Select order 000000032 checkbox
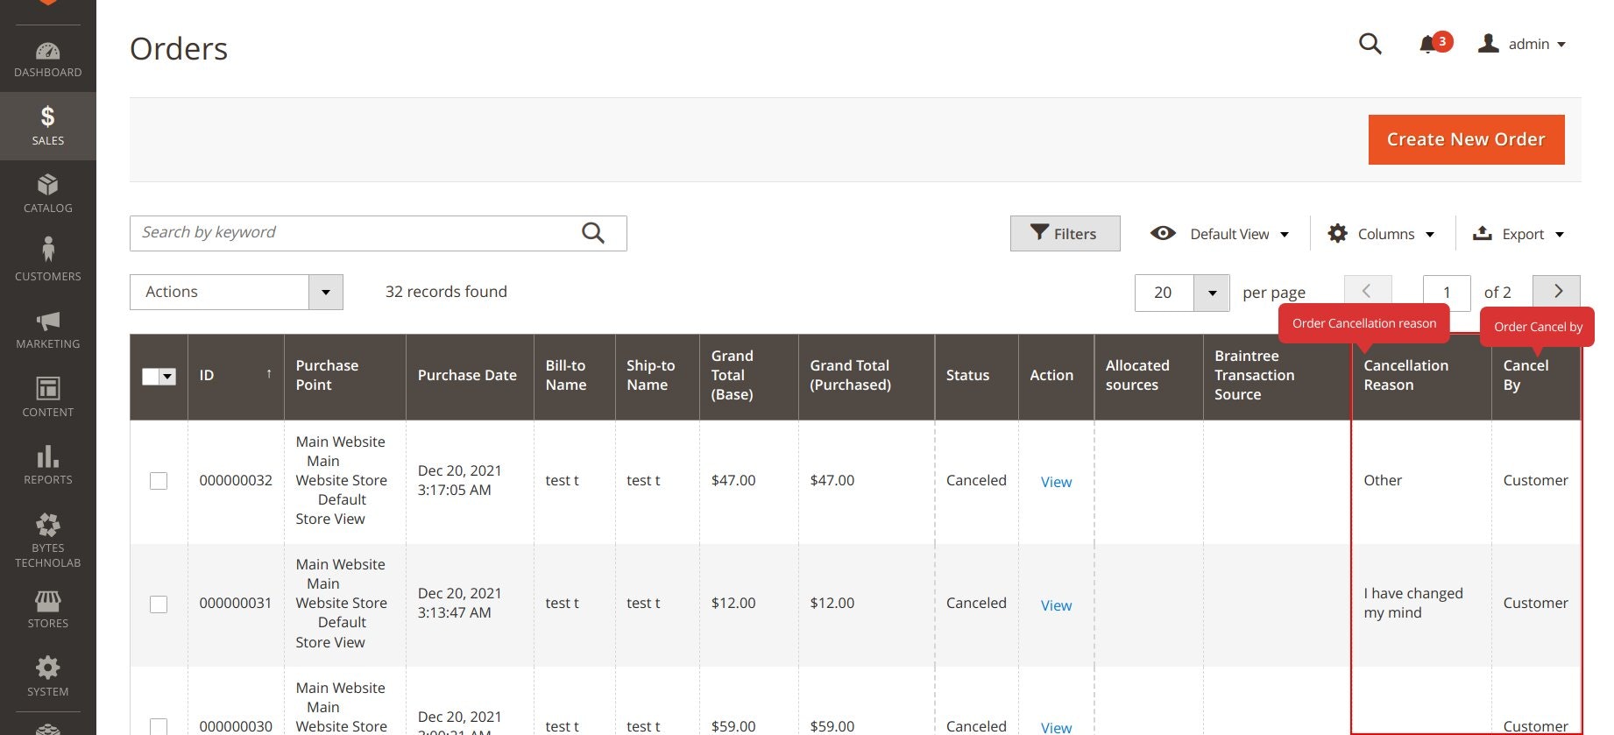Screen dimensions: 1614x735 coord(159,481)
